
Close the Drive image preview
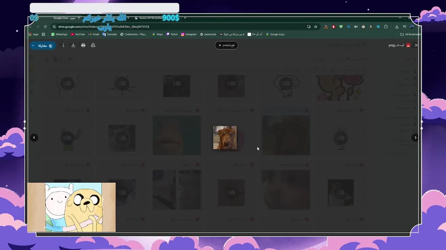pos(416,45)
